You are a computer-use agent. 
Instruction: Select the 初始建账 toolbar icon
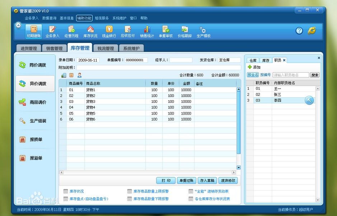coord(33,31)
